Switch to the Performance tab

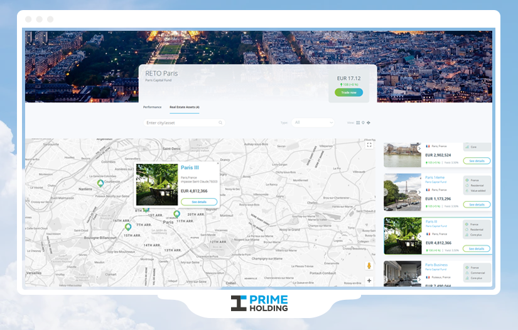click(152, 107)
